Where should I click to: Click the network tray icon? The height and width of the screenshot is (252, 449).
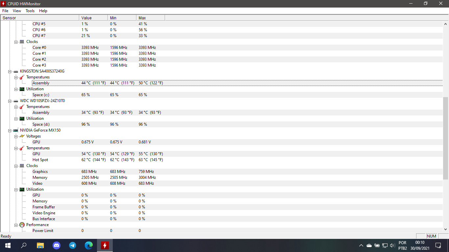[x=385, y=245]
